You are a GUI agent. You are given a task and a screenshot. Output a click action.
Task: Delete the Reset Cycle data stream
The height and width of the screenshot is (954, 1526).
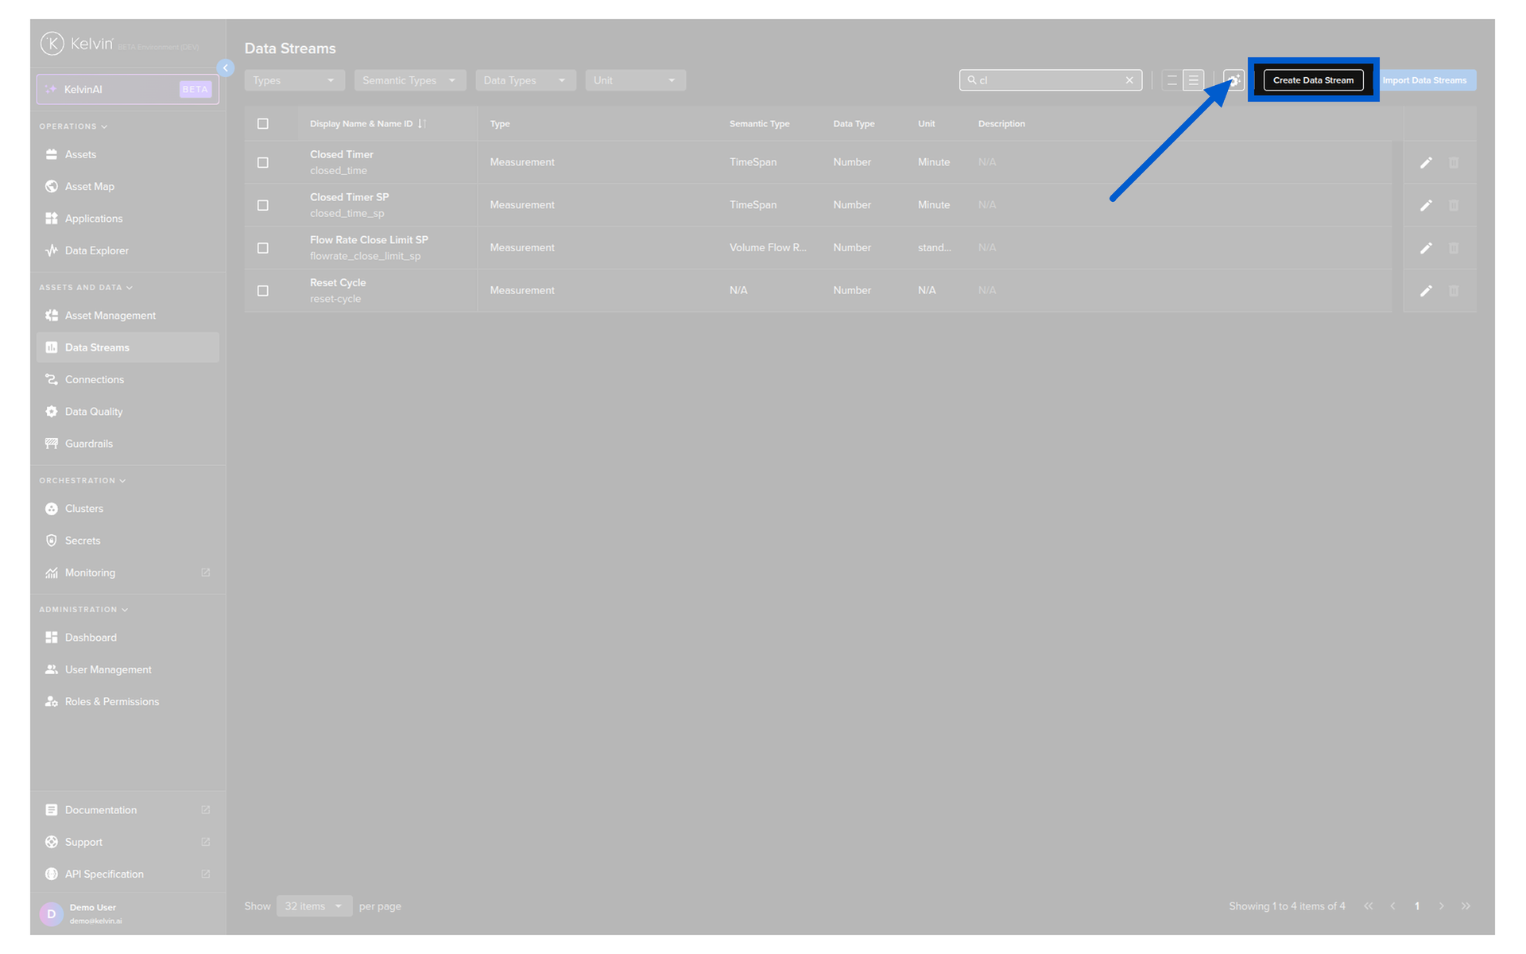(x=1453, y=291)
